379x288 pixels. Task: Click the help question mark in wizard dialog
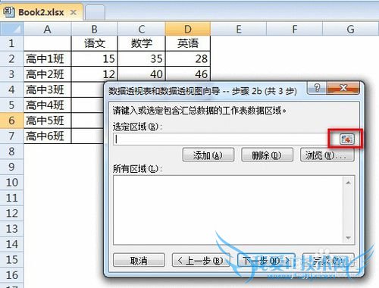317,88
